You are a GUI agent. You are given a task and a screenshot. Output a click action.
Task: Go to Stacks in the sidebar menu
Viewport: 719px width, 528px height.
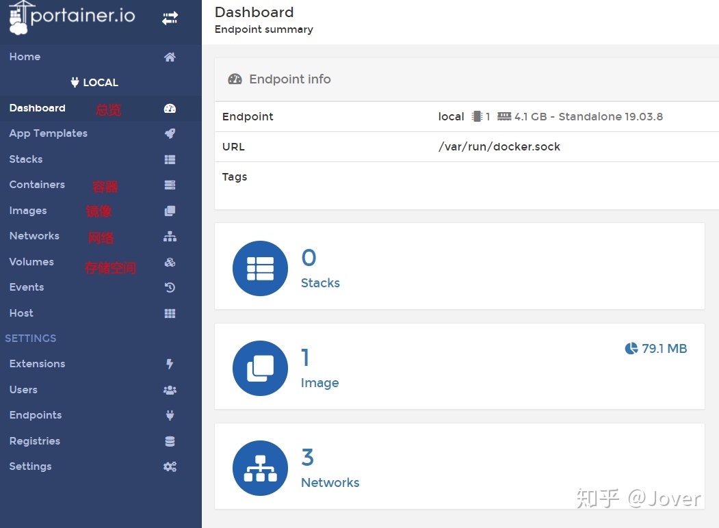click(x=101, y=159)
